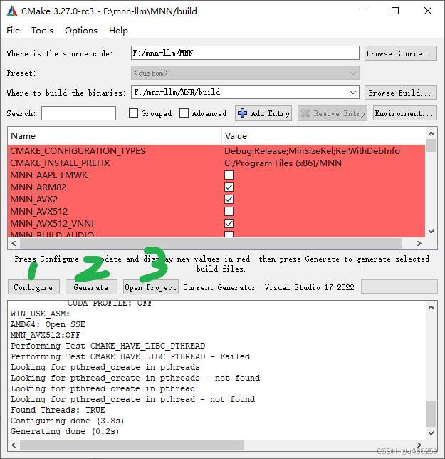445x459 pixels.
Task: Open the Tools menu
Action: [43, 31]
